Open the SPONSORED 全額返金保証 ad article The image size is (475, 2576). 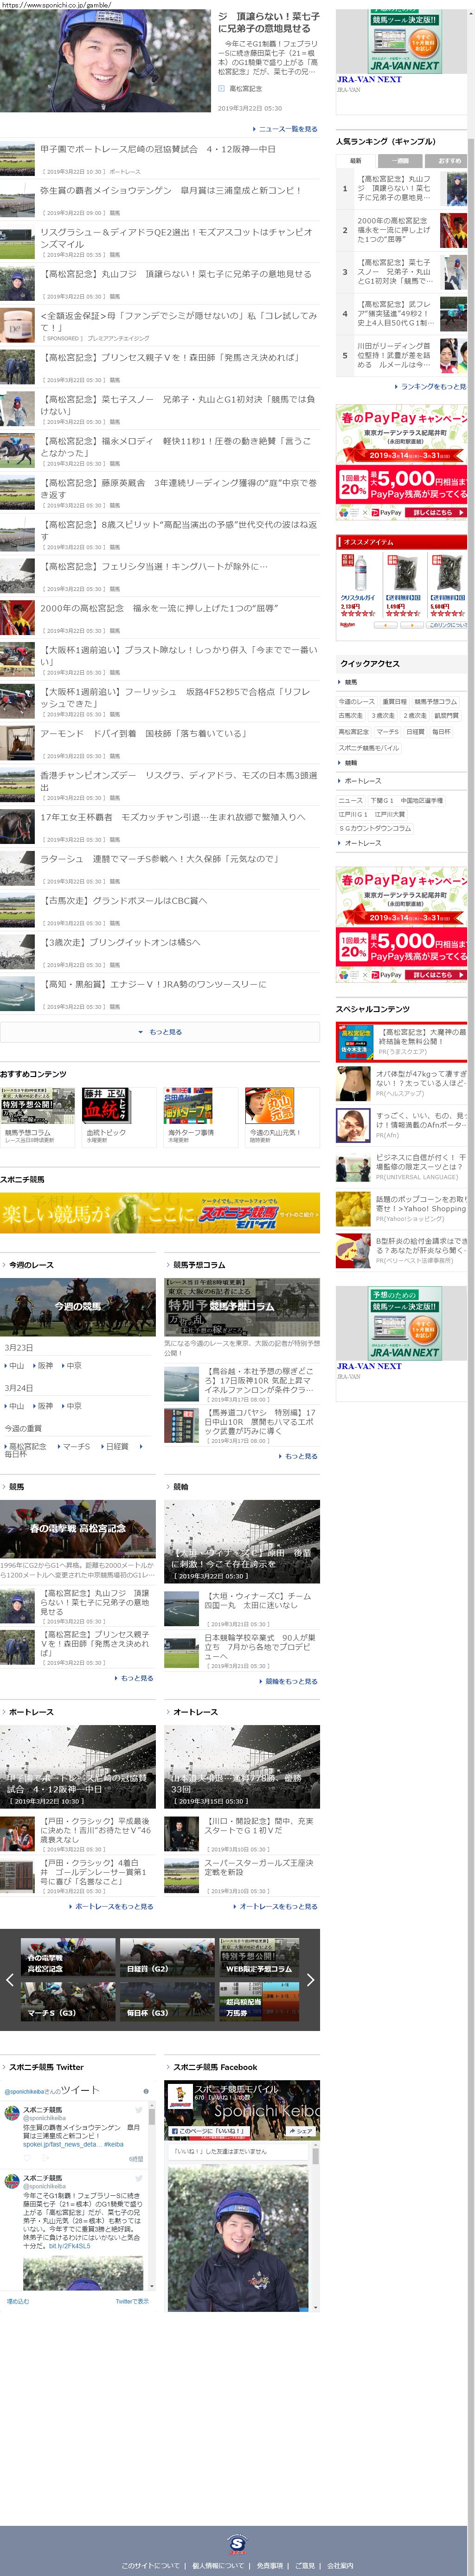coord(178,321)
